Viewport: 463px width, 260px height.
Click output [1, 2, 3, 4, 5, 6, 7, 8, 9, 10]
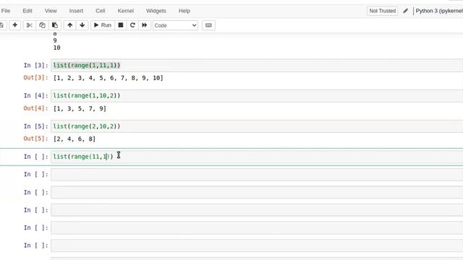108,78
